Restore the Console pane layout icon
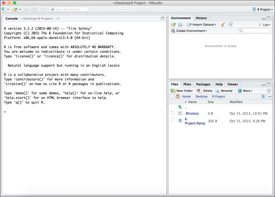This screenshot has width=275, height=197. click(163, 18)
